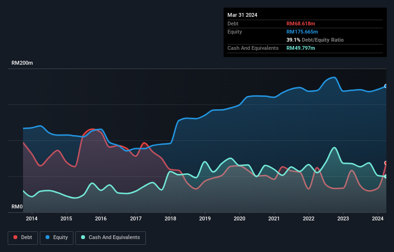Click the teal Cash endpoint marker
The height and width of the screenshot is (252, 394).
(386, 176)
